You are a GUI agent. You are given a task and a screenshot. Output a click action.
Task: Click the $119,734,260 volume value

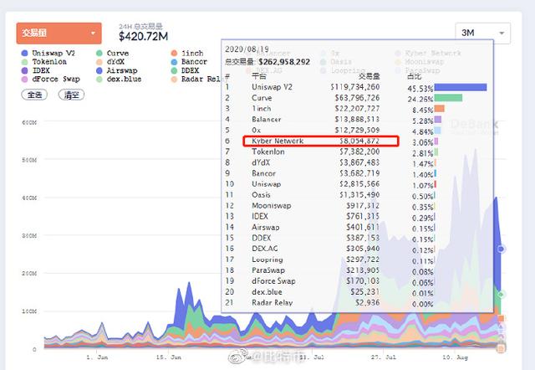[x=354, y=87]
